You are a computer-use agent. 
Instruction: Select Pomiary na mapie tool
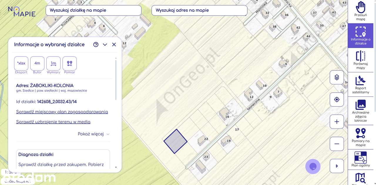click(360, 137)
